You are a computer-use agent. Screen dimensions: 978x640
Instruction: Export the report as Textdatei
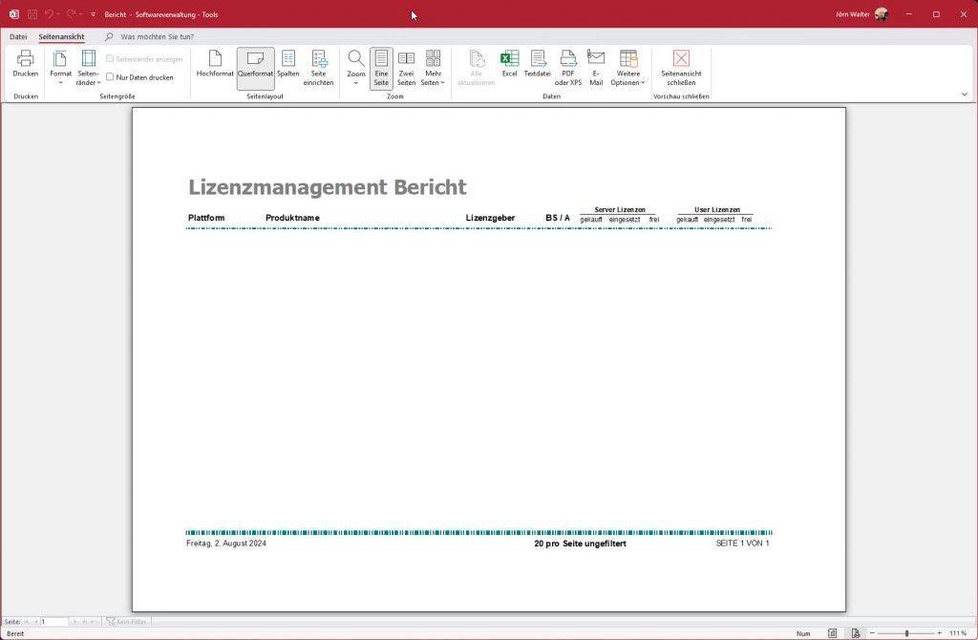[x=537, y=67]
